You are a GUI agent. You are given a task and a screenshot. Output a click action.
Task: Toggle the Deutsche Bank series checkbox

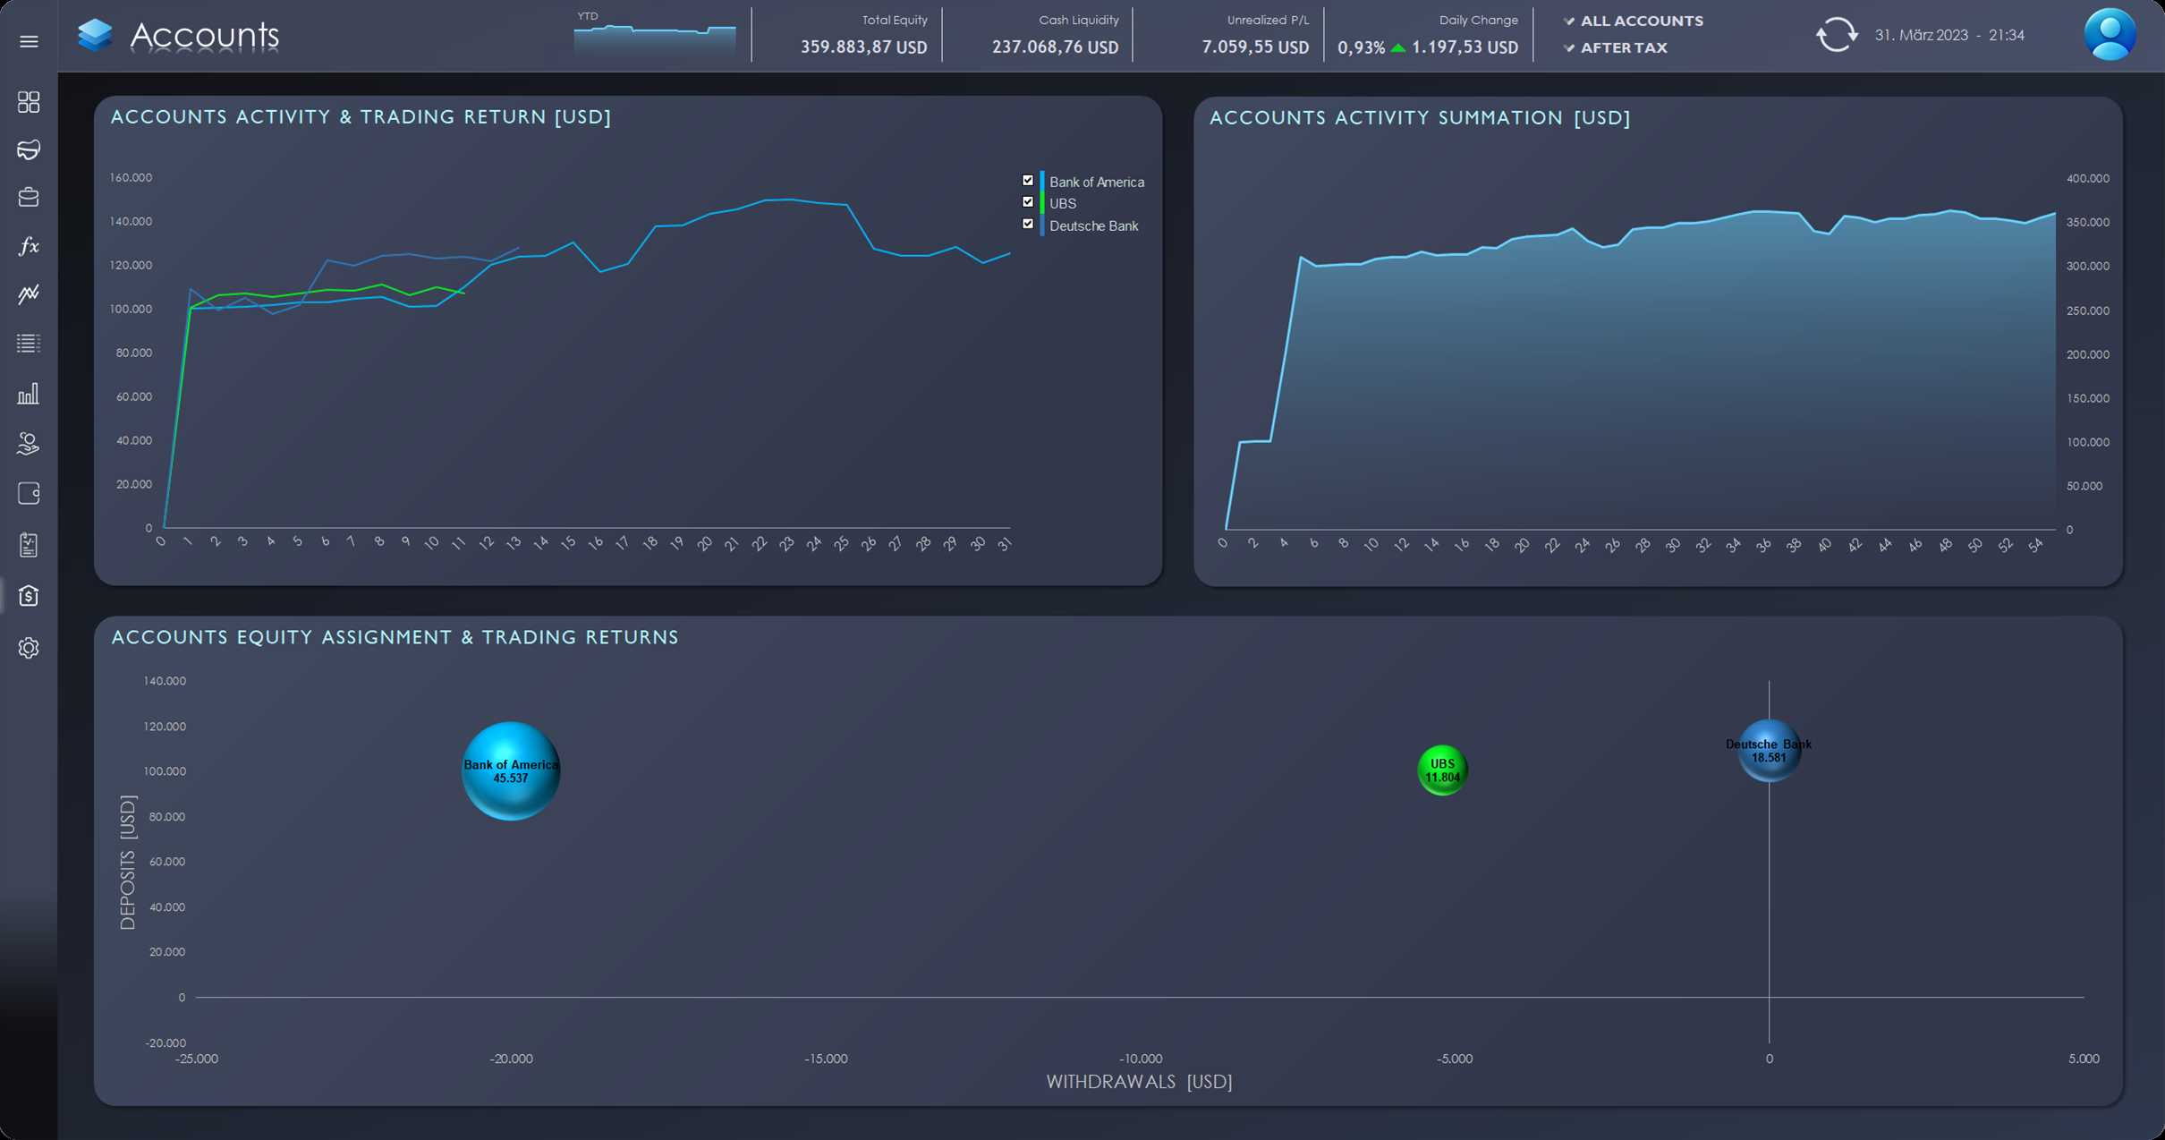(1028, 225)
